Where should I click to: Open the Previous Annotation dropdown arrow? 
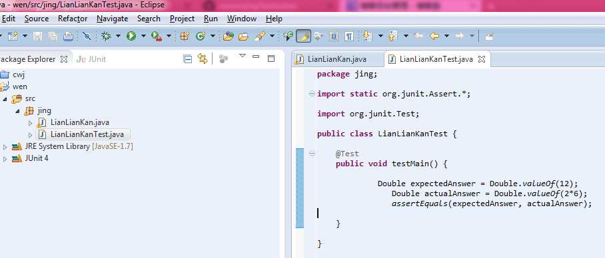pyautogui.click(x=406, y=36)
